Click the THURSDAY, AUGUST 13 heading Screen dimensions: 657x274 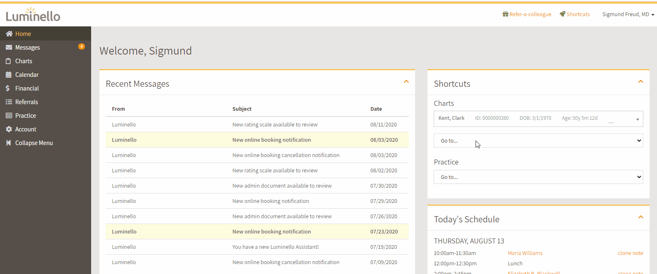tap(469, 241)
